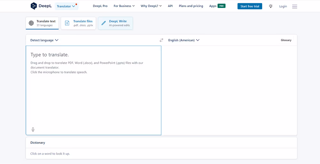
Task: Expand the For Business menu
Action: (124, 6)
